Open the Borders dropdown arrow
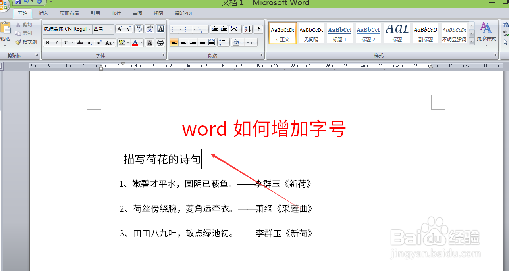Viewport: 509px width, 271px height. (x=255, y=42)
